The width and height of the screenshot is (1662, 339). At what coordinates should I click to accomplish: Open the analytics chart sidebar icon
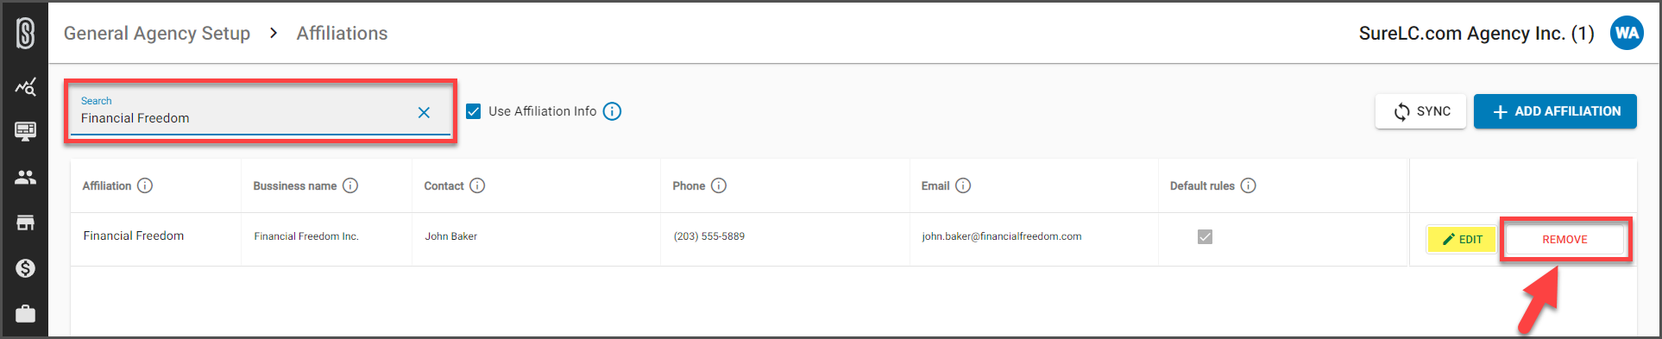pos(26,86)
